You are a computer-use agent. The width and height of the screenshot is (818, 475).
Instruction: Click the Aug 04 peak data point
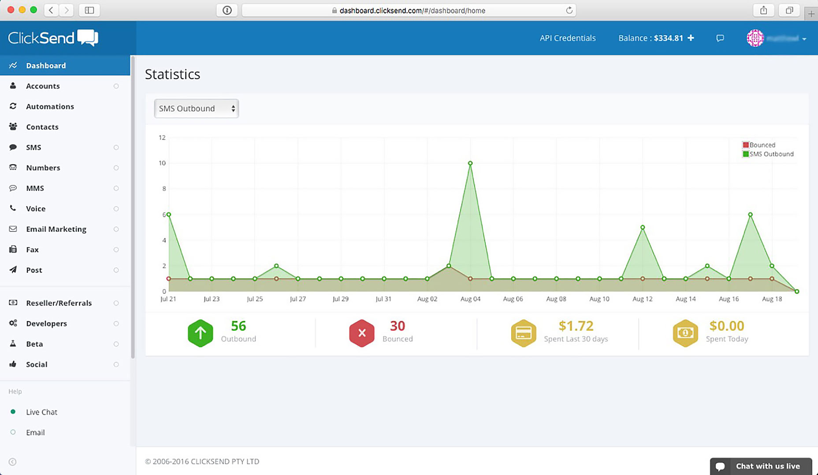click(470, 163)
